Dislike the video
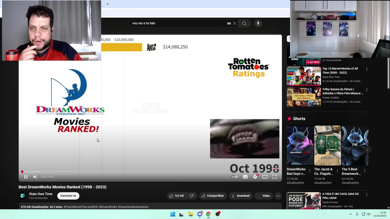The image size is (390, 219). [x=191, y=196]
